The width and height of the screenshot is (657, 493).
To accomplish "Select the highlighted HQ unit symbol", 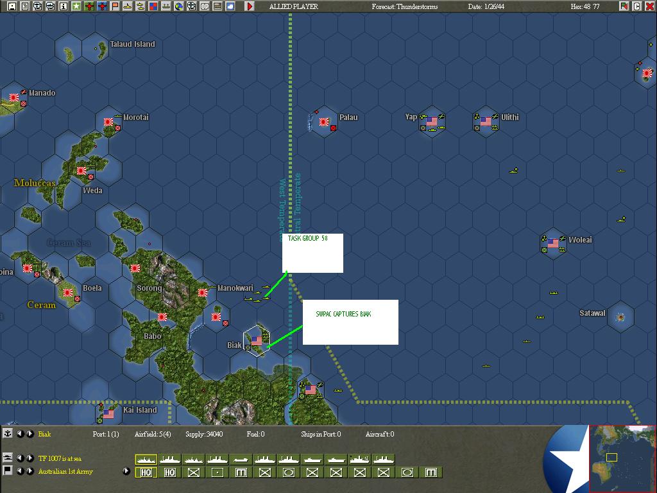I will pyautogui.click(x=146, y=472).
